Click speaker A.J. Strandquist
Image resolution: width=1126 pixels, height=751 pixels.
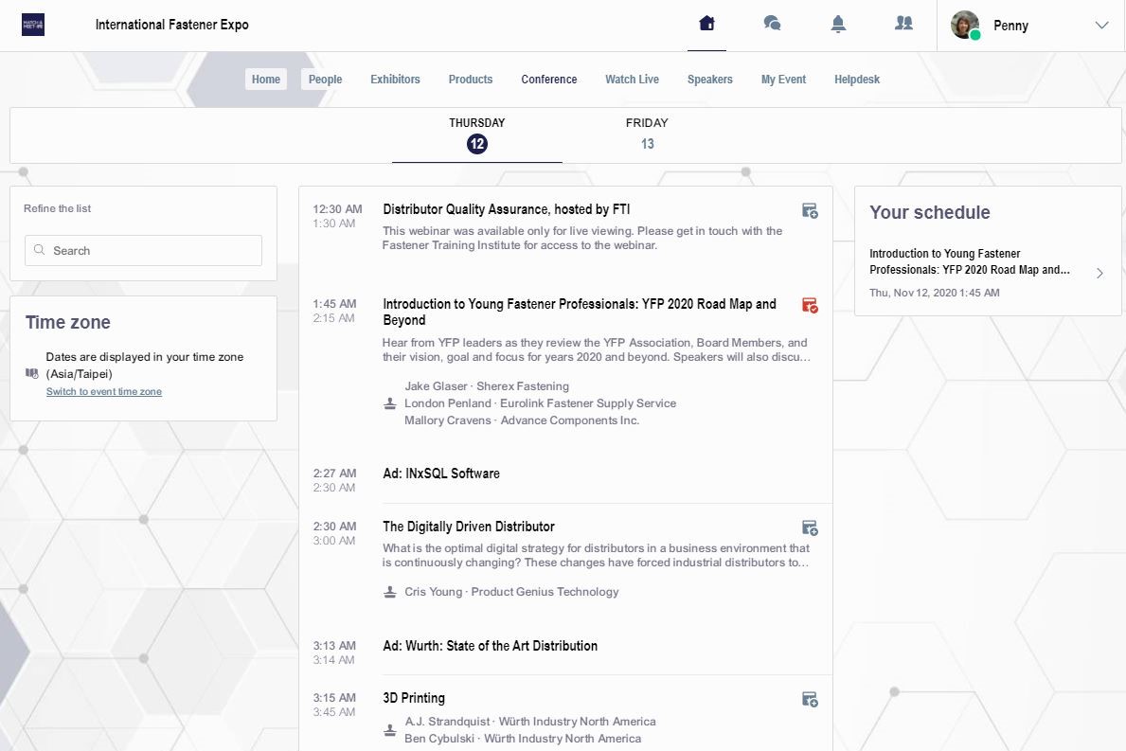tap(530, 722)
